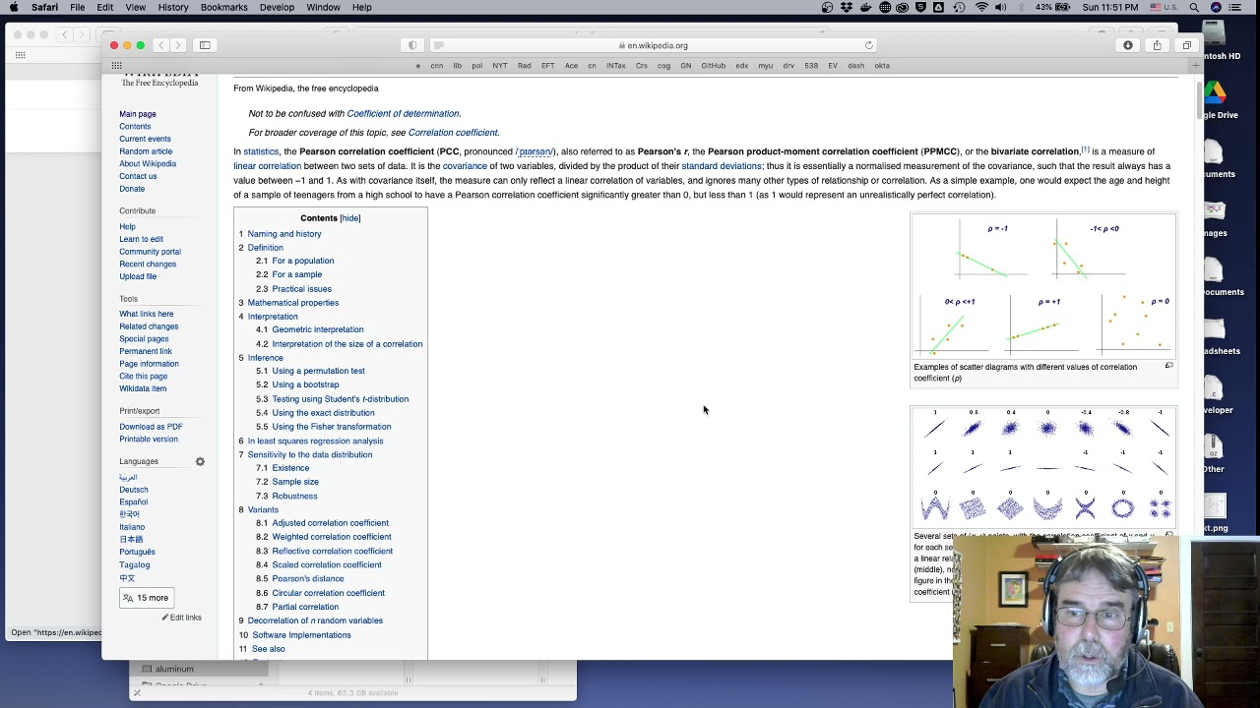Jump to '8.7 Partial correlation' section
Screen dimensions: 1260x708
point(297,607)
